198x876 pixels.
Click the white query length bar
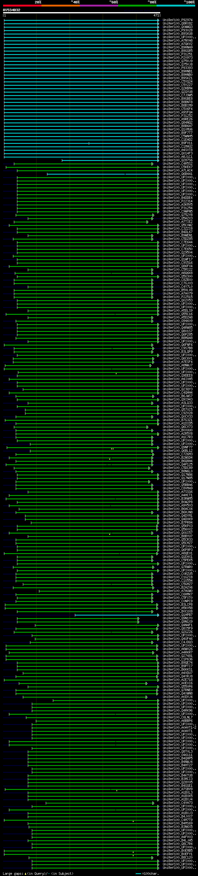[x=81, y=12]
